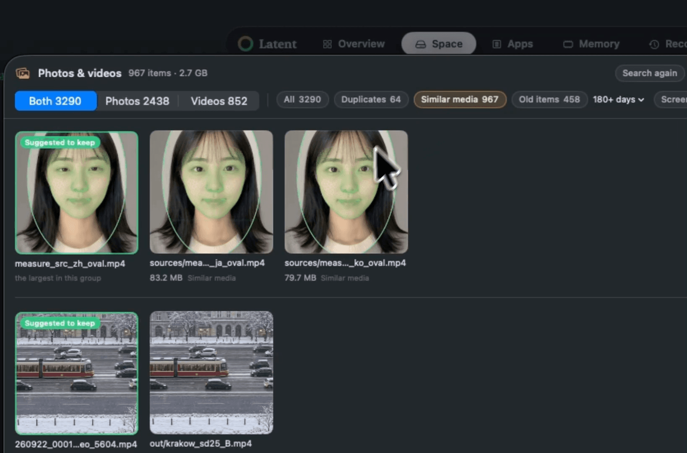
Task: Switch to Photos 2438 segment
Action: (x=137, y=101)
